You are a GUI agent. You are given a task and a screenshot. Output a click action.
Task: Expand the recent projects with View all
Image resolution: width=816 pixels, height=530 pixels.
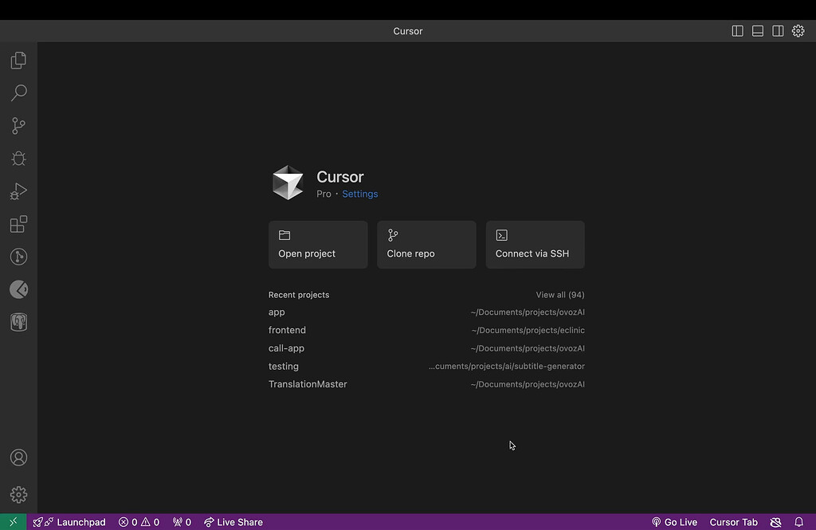click(x=560, y=294)
